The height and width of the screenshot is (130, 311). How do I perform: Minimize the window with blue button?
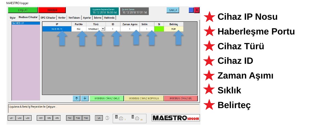coord(191,10)
